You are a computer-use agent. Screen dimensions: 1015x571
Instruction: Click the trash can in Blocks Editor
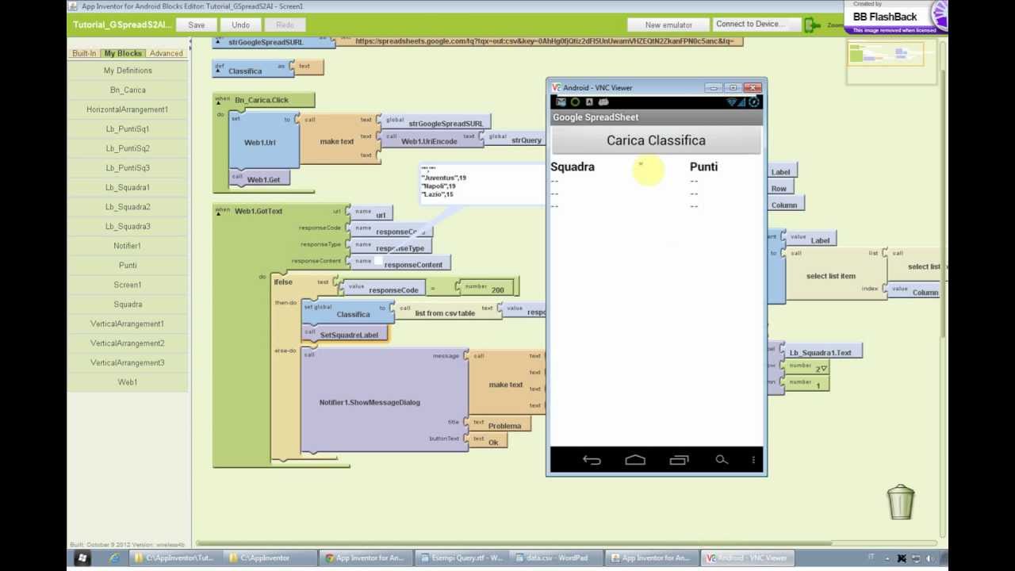[x=901, y=501]
